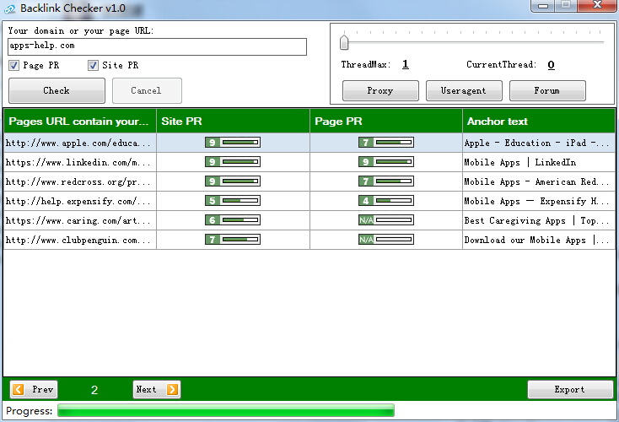Click the Site PR 6 indicator for caring.com
Screen dimensions: 619x422
click(x=233, y=220)
